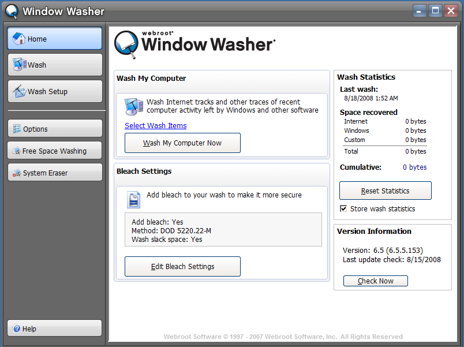Click the Wash My Computer heading
464x347 pixels.
tap(151, 79)
